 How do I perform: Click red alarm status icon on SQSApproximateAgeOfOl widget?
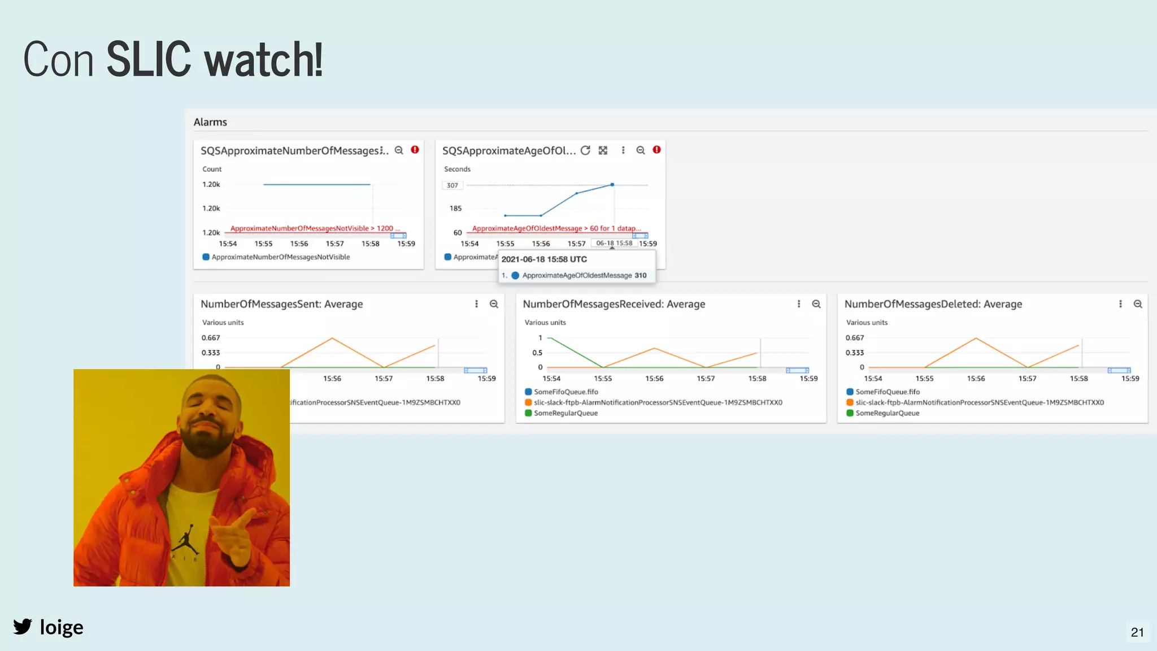656,150
